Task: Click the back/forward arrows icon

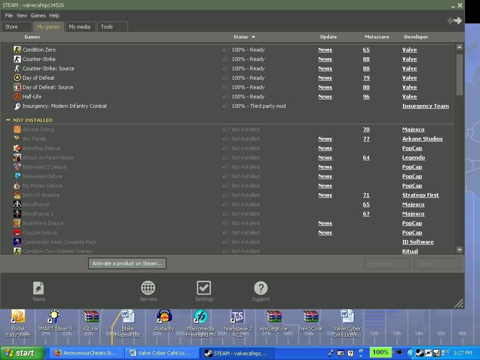Action: [454, 21]
